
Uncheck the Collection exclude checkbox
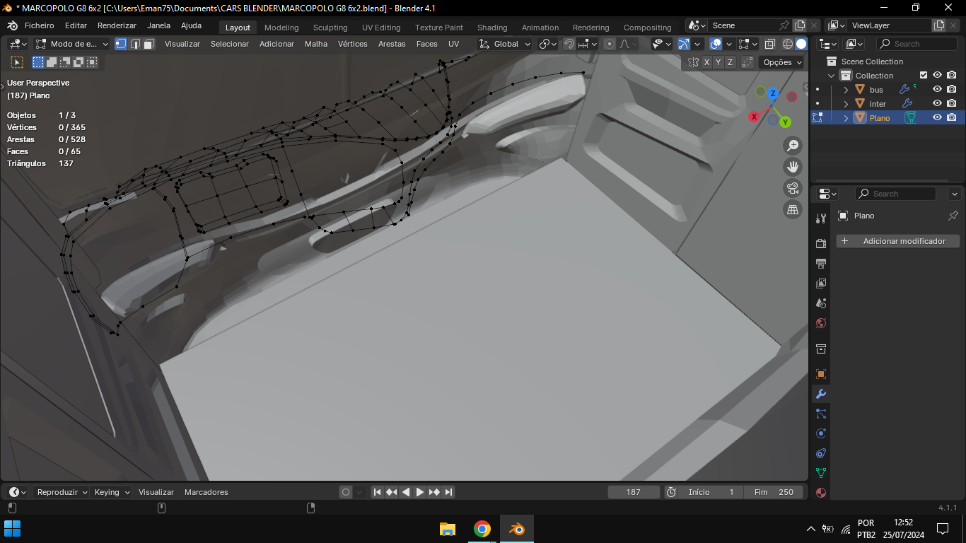pyautogui.click(x=923, y=76)
